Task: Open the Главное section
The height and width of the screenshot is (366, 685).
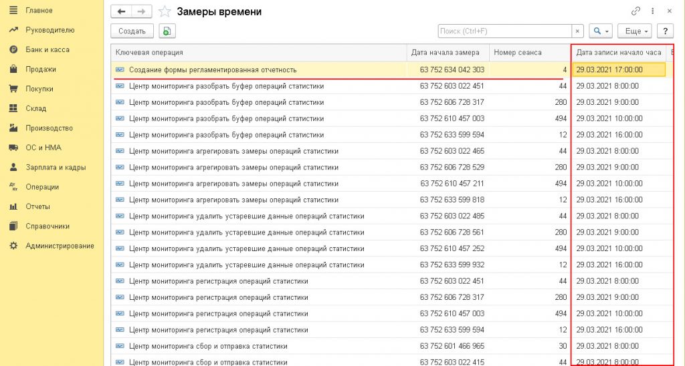Action: point(39,11)
